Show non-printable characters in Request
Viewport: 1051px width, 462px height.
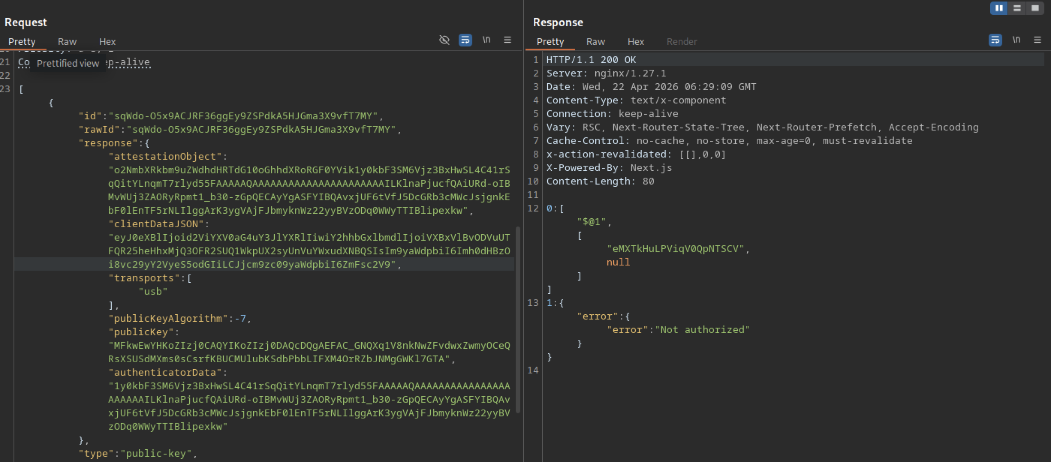[x=486, y=40]
